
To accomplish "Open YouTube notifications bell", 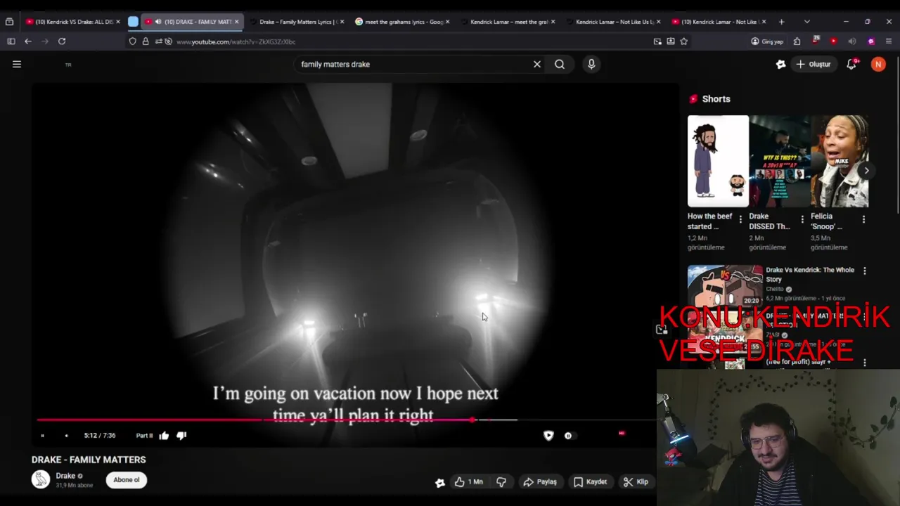I will pos(851,64).
